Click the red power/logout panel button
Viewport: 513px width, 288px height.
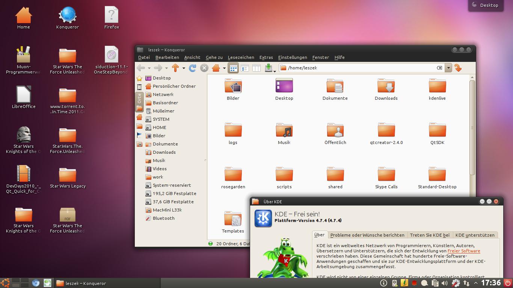click(508, 283)
